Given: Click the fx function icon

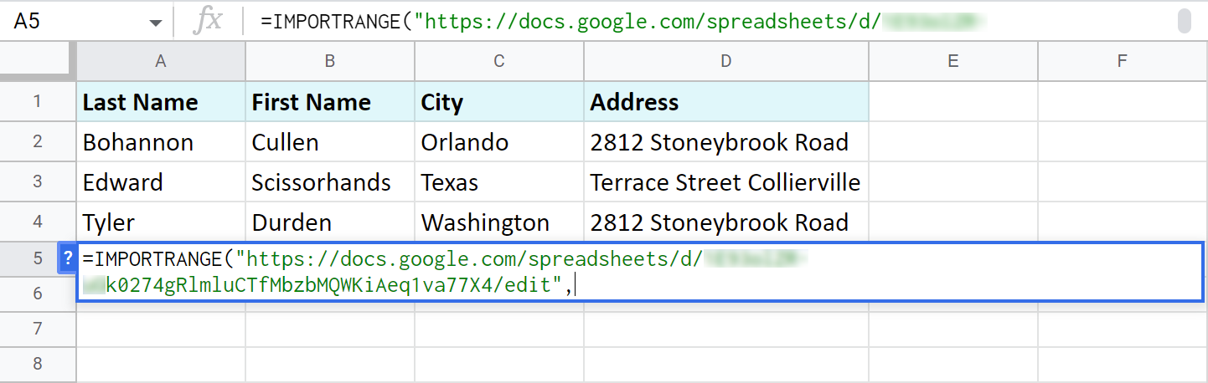Looking at the screenshot, I should coord(207,21).
